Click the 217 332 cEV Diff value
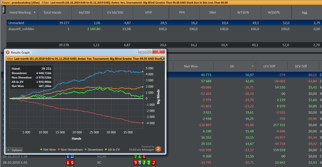 point(279,125)
